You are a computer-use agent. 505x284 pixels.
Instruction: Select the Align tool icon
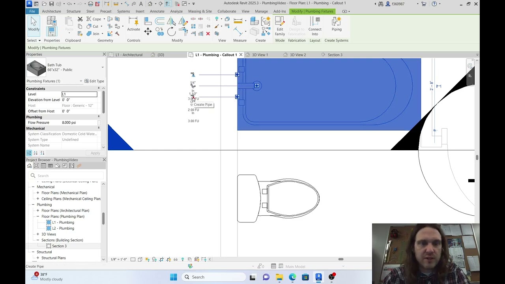pyautogui.click(x=148, y=21)
